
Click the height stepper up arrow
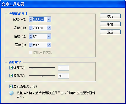coord(31,27)
